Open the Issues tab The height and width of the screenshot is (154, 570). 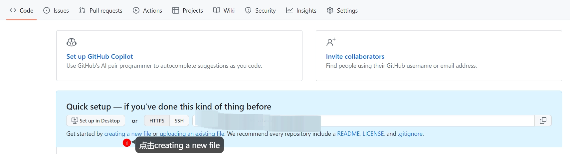[x=56, y=10]
